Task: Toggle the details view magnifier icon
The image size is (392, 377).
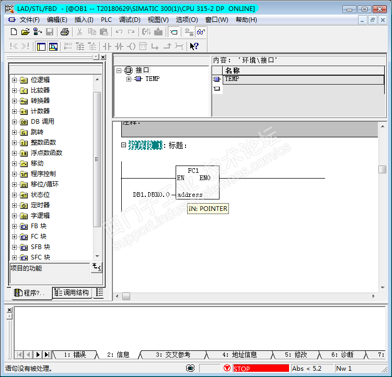Action: pyautogui.click(x=53, y=46)
